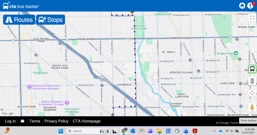The height and width of the screenshot is (135, 257).
Task: Click the ROSCOE VILLAGE neighborhood label
Action: (x=181, y=73)
